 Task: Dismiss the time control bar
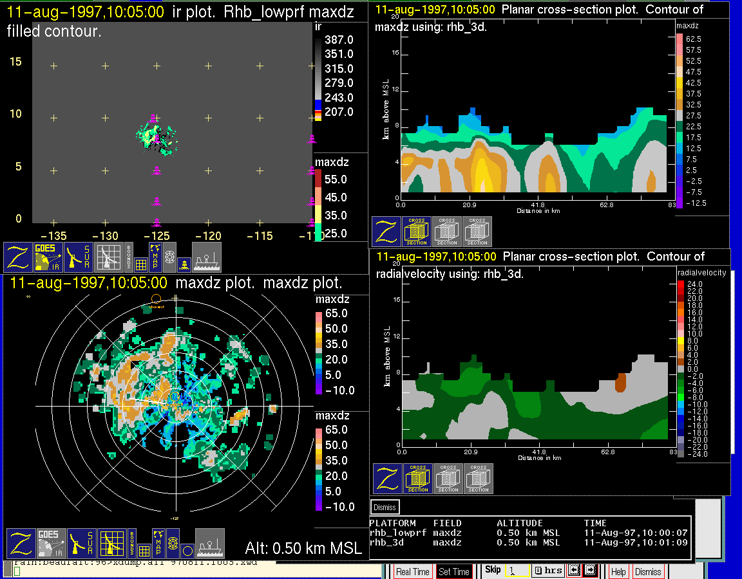click(648, 571)
